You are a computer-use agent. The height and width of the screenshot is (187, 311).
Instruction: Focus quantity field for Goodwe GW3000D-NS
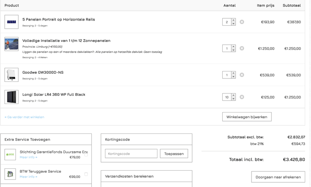click(227, 75)
